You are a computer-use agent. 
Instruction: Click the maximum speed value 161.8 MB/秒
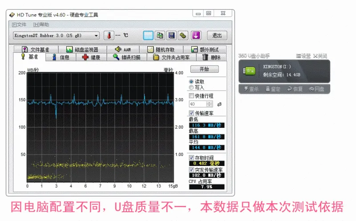[x=206, y=137]
